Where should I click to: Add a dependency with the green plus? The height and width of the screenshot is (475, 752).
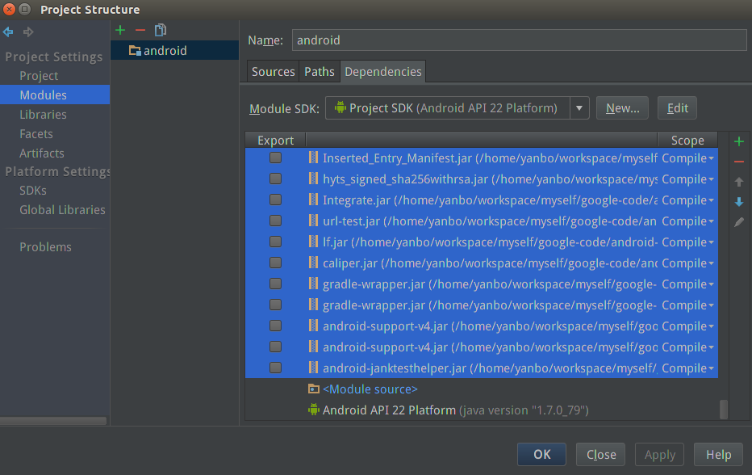738,141
